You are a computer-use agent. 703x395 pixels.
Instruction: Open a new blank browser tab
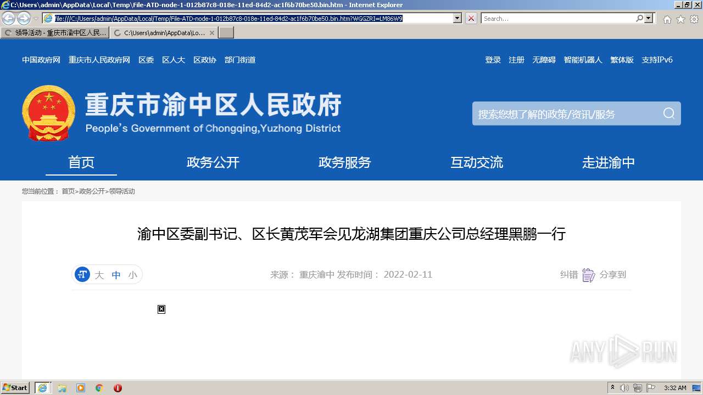tap(226, 33)
